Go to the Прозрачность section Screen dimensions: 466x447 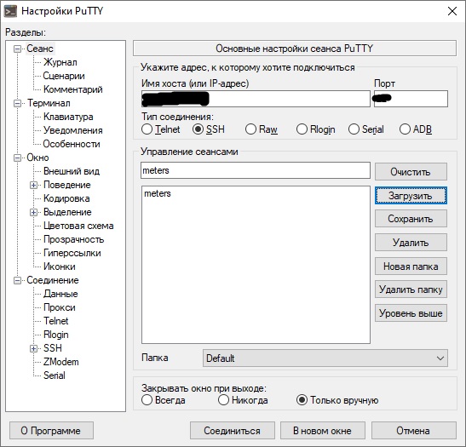pyautogui.click(x=74, y=240)
